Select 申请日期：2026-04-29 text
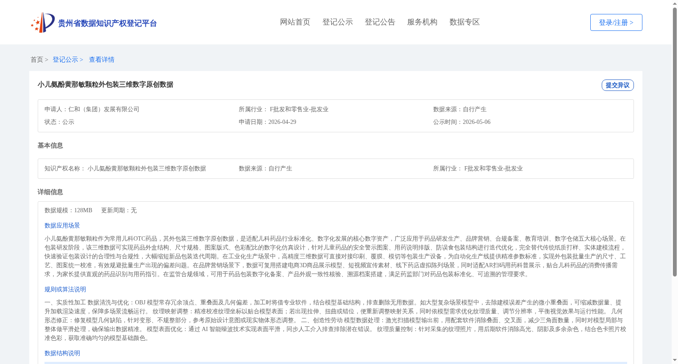 coord(267,122)
